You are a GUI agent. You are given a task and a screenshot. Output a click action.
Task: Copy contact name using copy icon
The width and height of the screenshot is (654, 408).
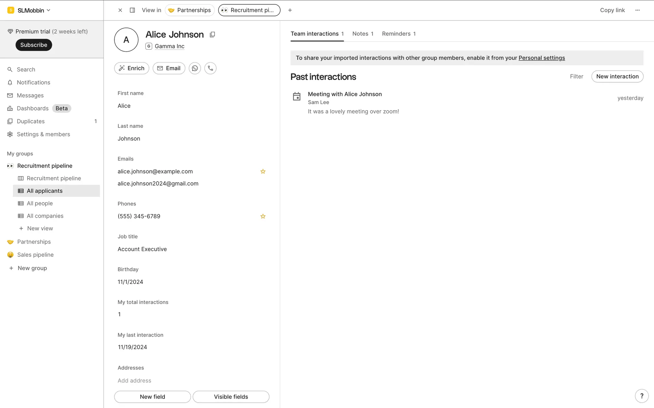click(x=212, y=35)
